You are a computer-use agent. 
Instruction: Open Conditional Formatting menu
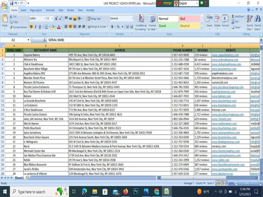(x=141, y=22)
